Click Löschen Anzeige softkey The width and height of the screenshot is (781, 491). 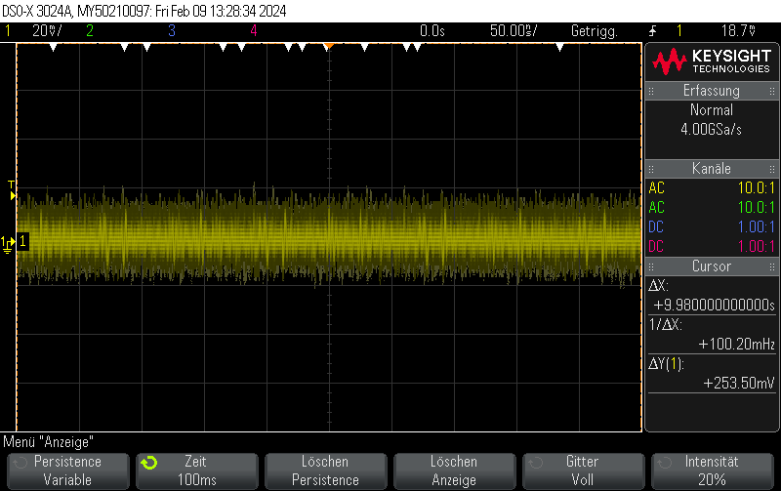[x=454, y=471]
